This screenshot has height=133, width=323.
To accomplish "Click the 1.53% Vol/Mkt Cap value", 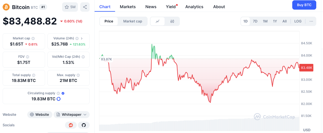I will (x=69, y=62).
